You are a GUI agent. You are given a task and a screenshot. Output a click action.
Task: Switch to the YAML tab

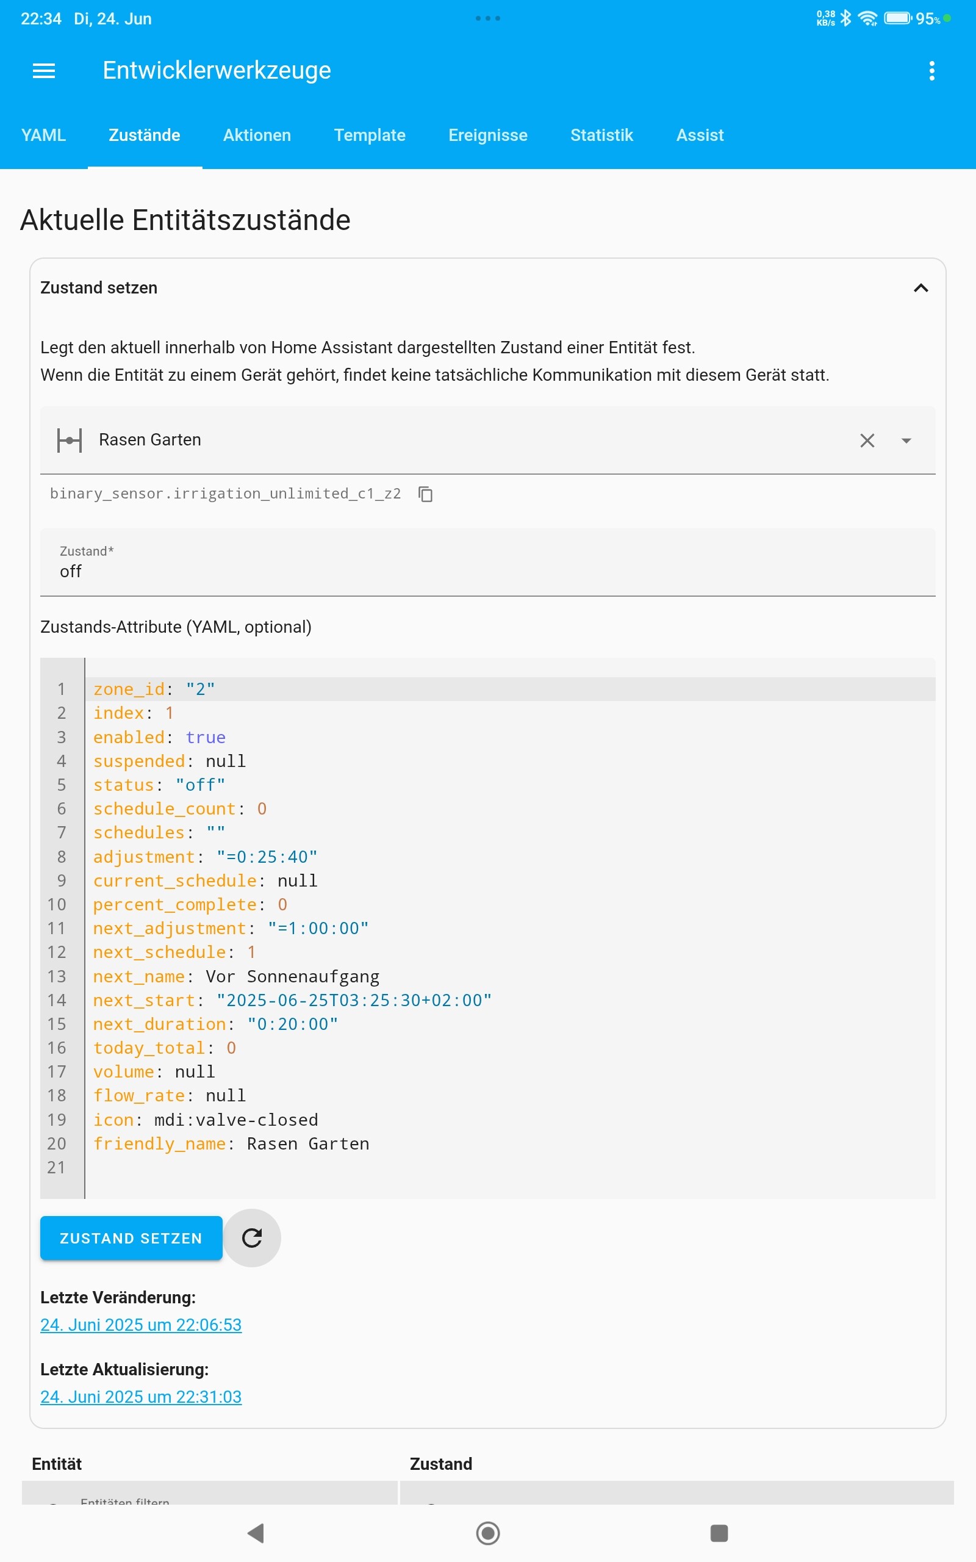(x=44, y=135)
